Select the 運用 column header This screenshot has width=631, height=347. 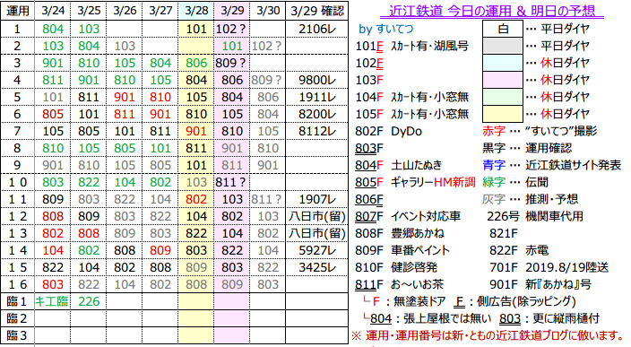pos(17,11)
